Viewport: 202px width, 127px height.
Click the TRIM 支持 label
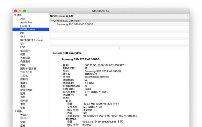point(69,68)
